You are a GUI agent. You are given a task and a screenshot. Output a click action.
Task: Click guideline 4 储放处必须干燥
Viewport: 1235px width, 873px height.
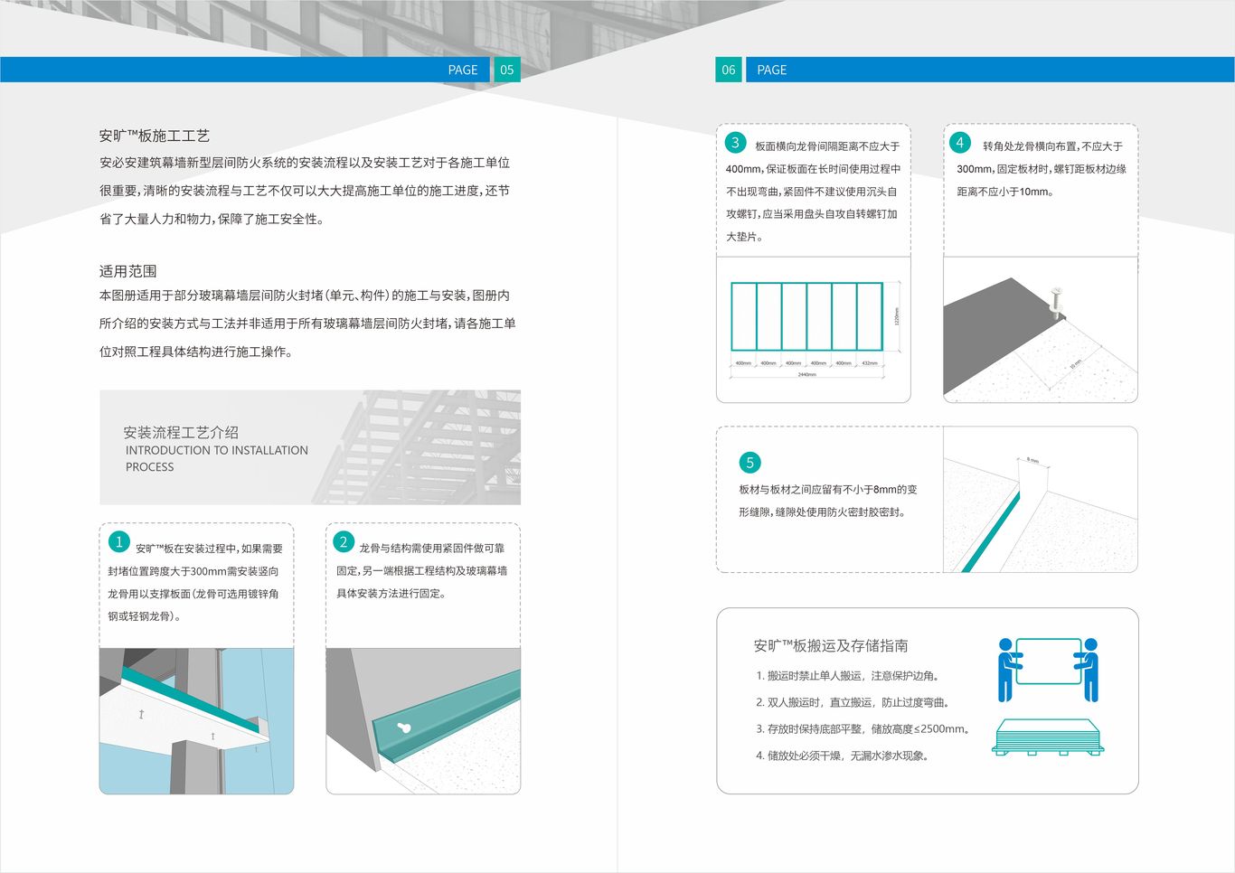842,756
